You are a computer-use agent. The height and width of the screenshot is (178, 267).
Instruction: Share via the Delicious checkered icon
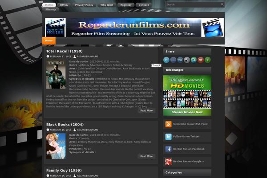187,60
